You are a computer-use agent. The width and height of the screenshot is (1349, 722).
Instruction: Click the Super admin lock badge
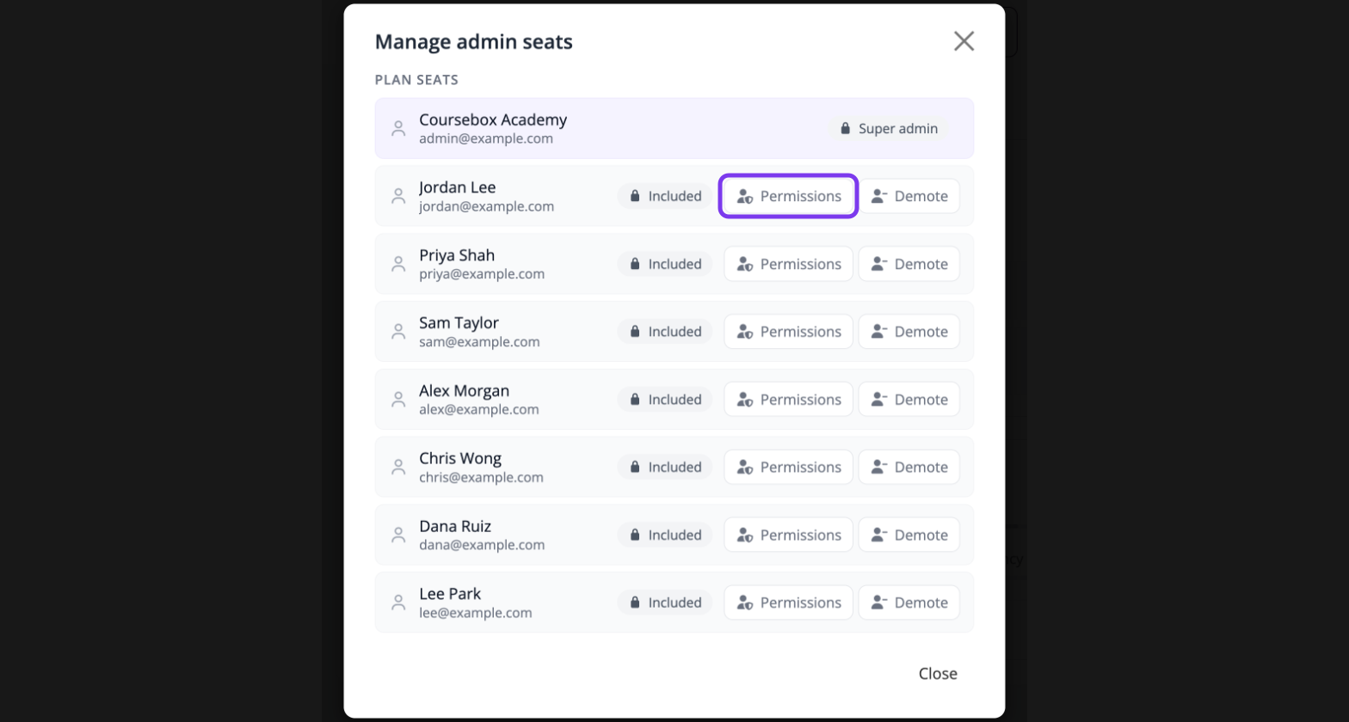(x=889, y=129)
